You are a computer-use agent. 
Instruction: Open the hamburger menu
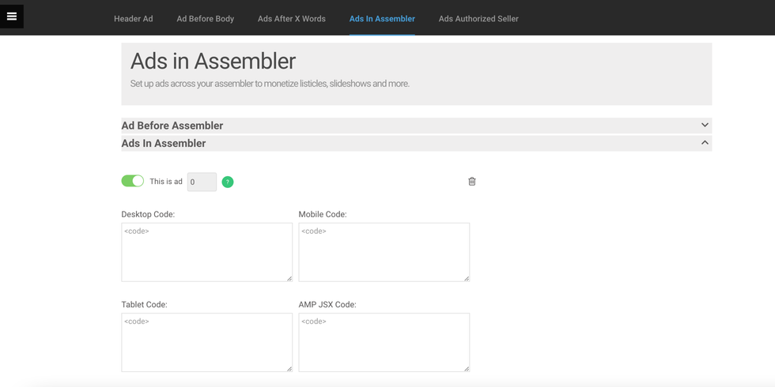[x=12, y=16]
